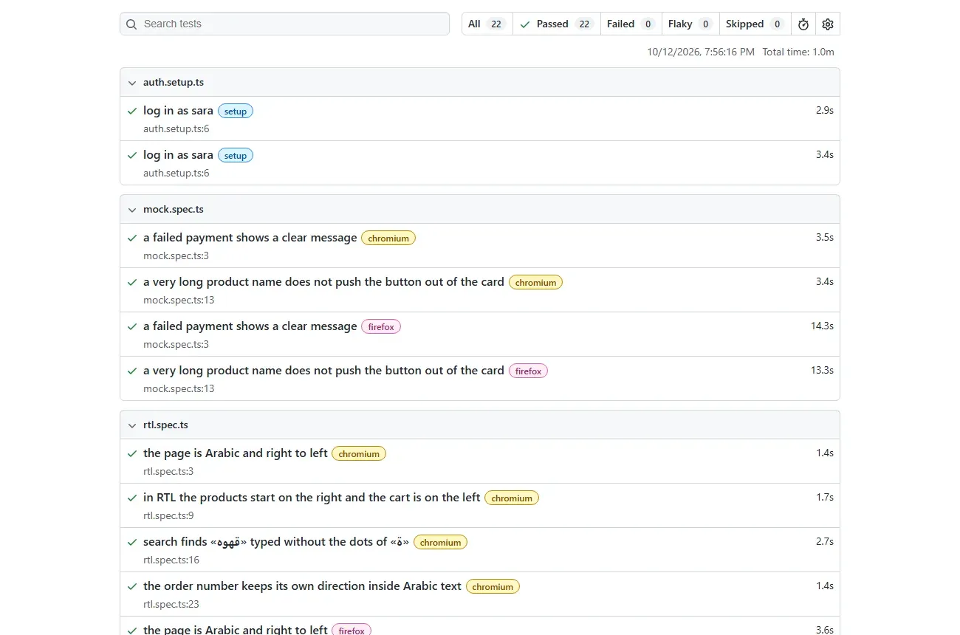This screenshot has height=635, width=960.
Task: Click the mock.spec.ts:3 location under the chromium payment test
Action: tap(176, 256)
